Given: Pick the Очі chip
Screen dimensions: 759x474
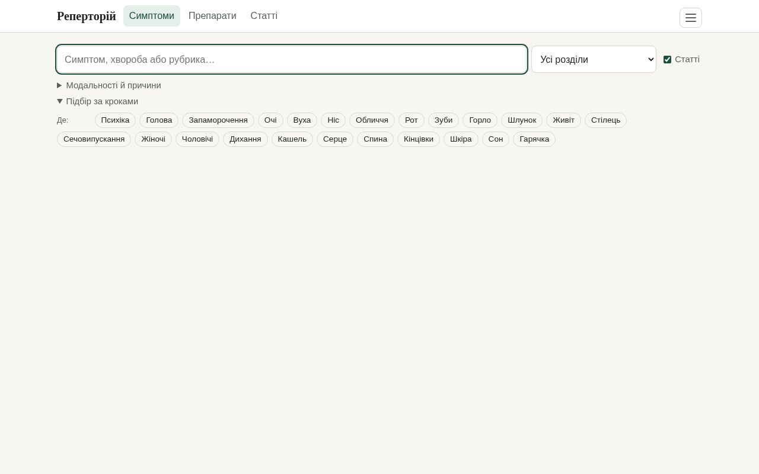Looking at the screenshot, I should coord(270,120).
